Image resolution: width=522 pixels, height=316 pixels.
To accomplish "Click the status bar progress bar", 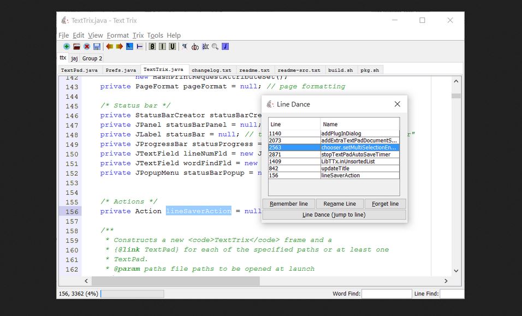I will (x=132, y=294).
